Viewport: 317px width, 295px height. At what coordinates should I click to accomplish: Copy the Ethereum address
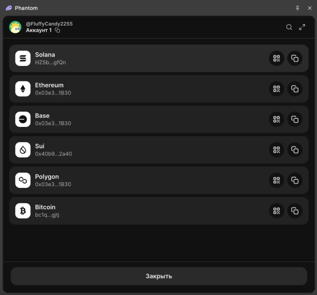point(295,89)
